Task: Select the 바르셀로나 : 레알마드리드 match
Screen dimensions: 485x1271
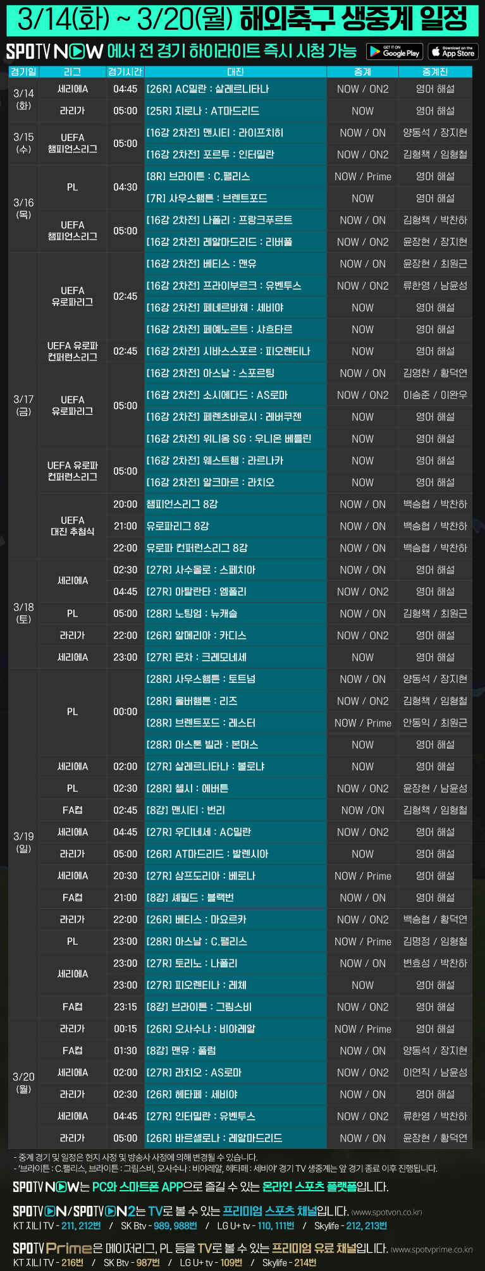Action: (235, 1138)
